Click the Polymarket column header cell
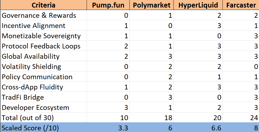 [x=152, y=5]
